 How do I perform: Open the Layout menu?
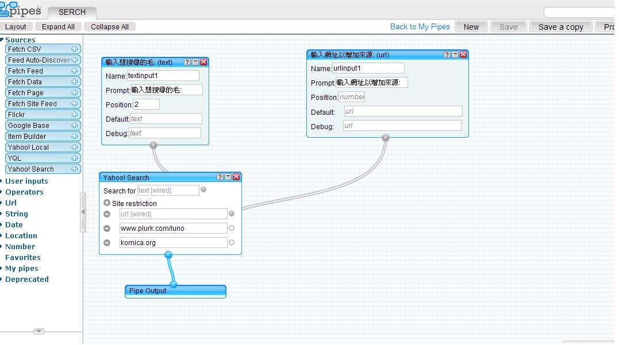(x=16, y=27)
